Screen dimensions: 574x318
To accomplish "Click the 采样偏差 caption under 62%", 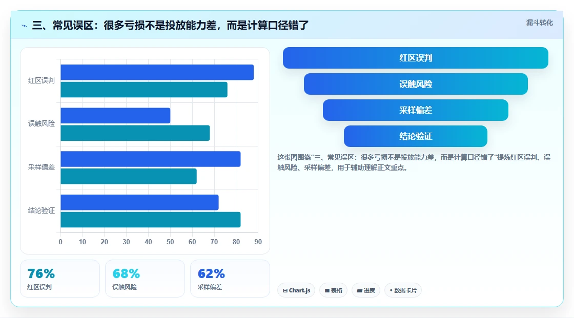I will coord(210,287).
